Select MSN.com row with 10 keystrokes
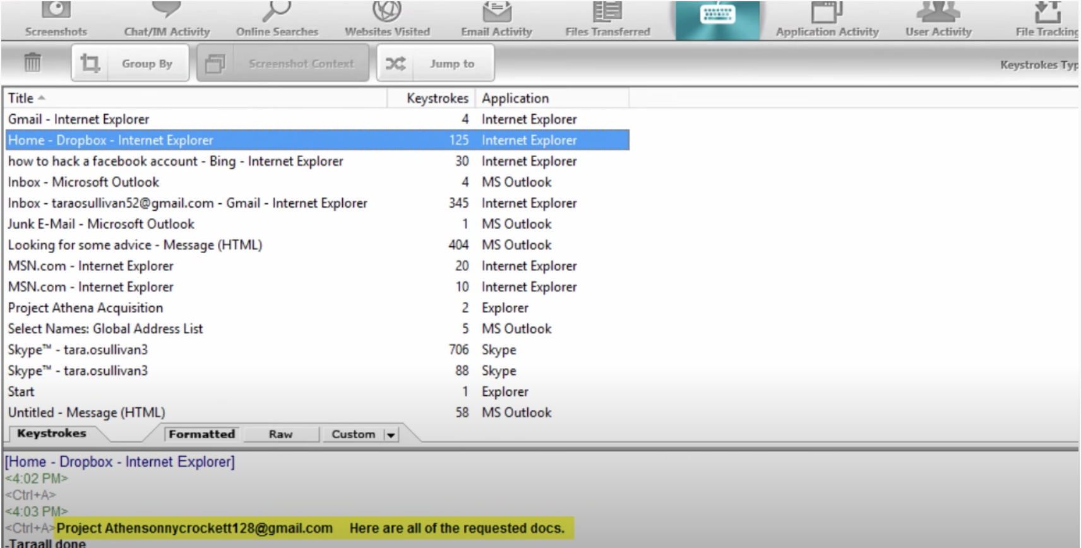 317,287
